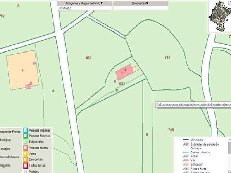Toggle the Parcelas Urbanas layer checkbox
The width and height of the screenshot is (231, 173).
pos(26,130)
